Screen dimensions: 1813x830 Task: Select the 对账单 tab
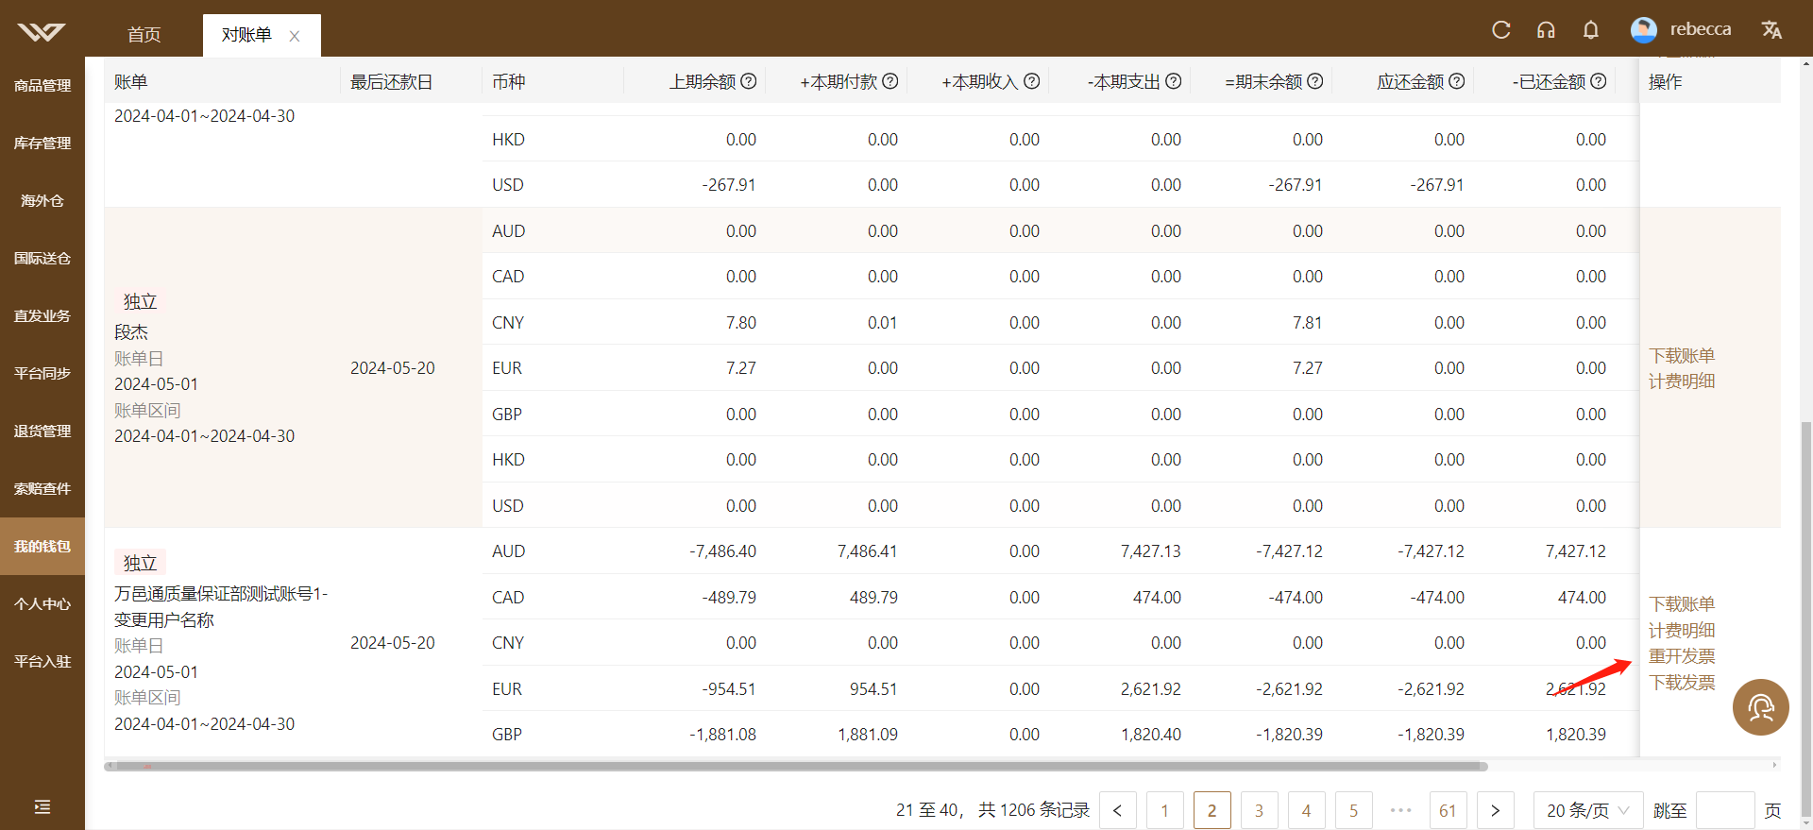click(246, 35)
